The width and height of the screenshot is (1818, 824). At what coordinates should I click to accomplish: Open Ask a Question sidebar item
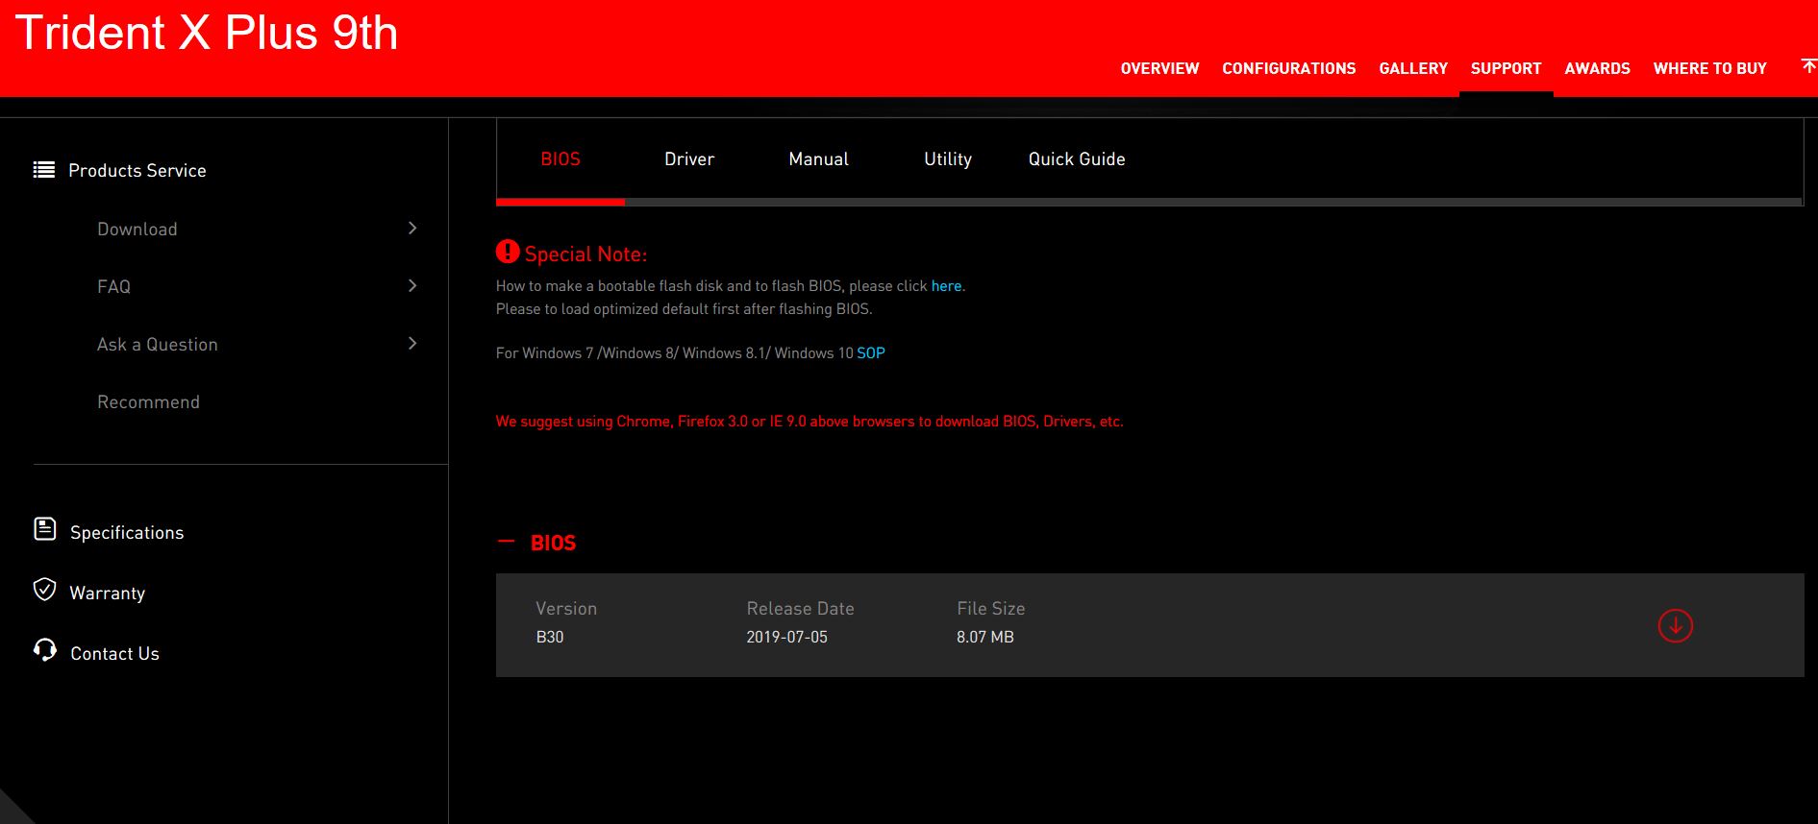(x=158, y=344)
